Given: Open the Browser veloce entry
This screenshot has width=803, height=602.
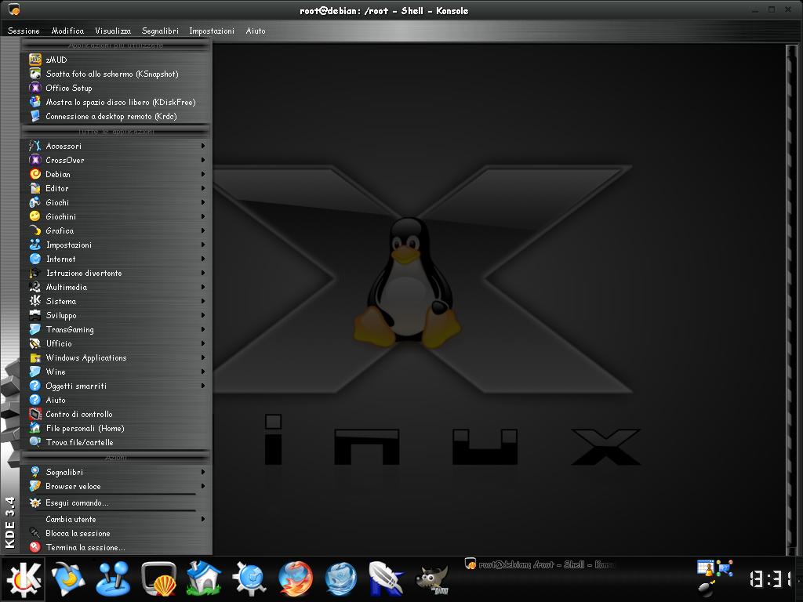Looking at the screenshot, I should click(x=116, y=486).
